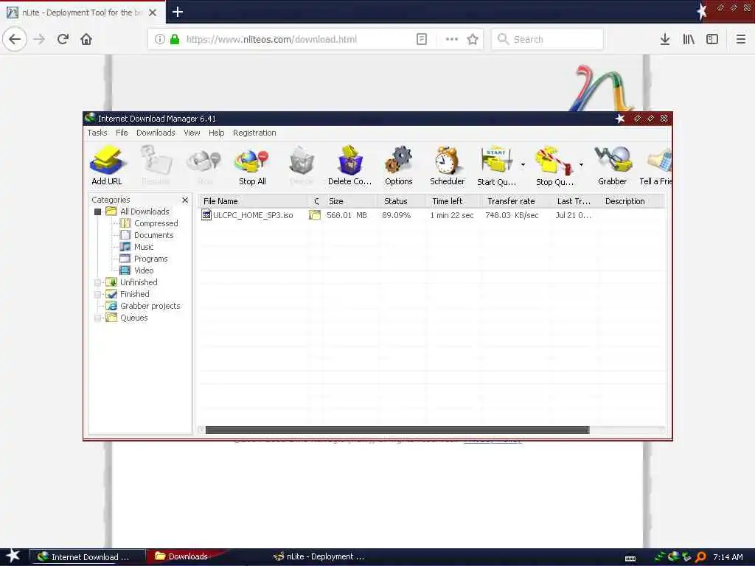The width and height of the screenshot is (755, 566).
Task: Open browser downloads arrow icon
Action: pyautogui.click(x=665, y=40)
